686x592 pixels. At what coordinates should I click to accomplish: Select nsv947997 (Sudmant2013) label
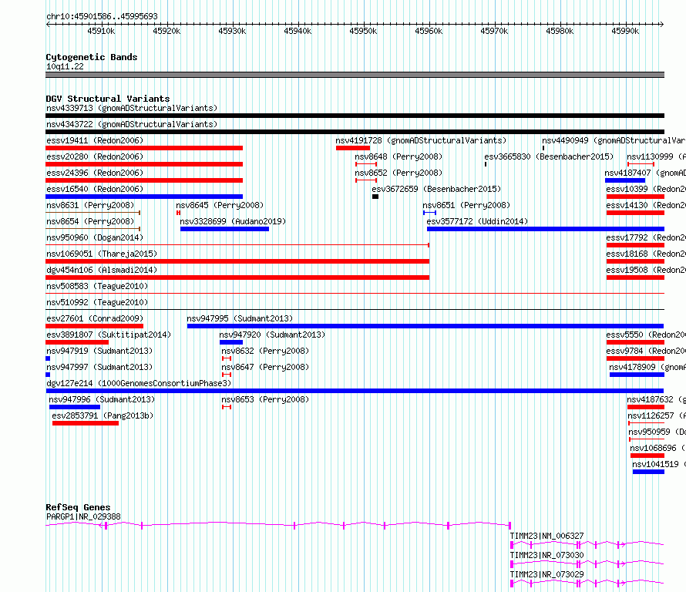(99, 367)
